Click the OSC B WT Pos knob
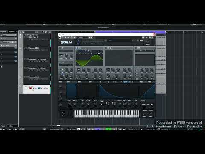Screen dimensions: 205x154 [x=108, y=76]
